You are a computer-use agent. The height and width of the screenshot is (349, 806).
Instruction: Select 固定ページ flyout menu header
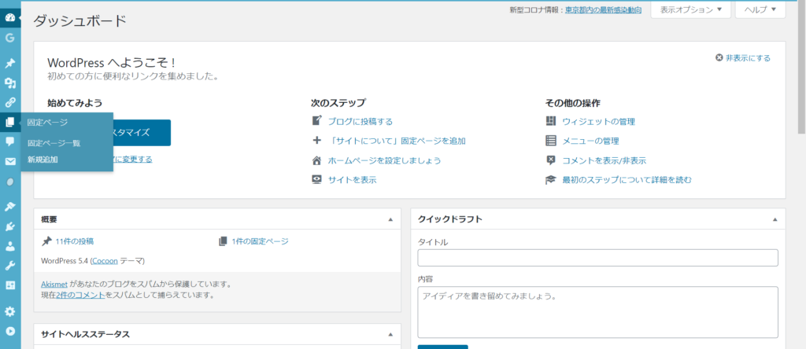pos(47,122)
